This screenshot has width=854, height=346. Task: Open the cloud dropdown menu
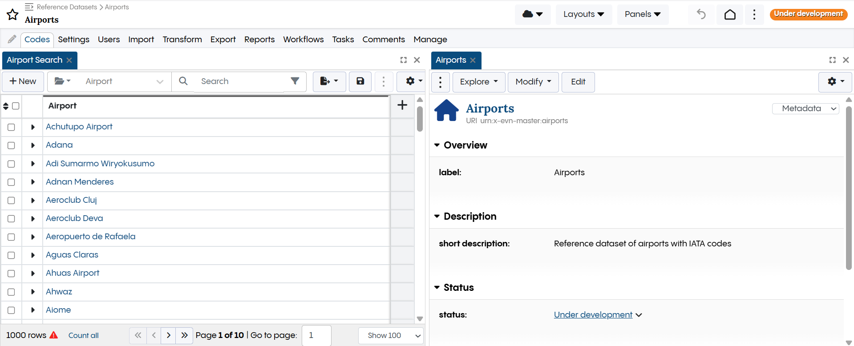click(x=533, y=14)
